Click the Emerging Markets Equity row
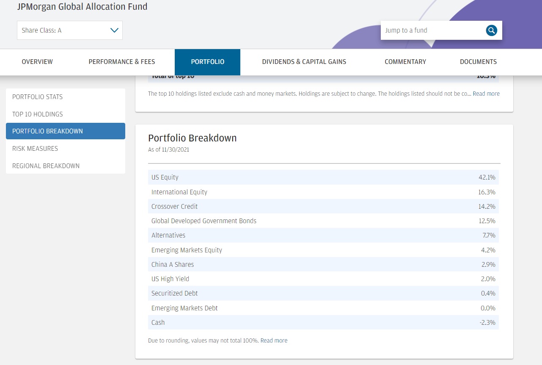Screen dimensions: 542x365 [323, 250]
